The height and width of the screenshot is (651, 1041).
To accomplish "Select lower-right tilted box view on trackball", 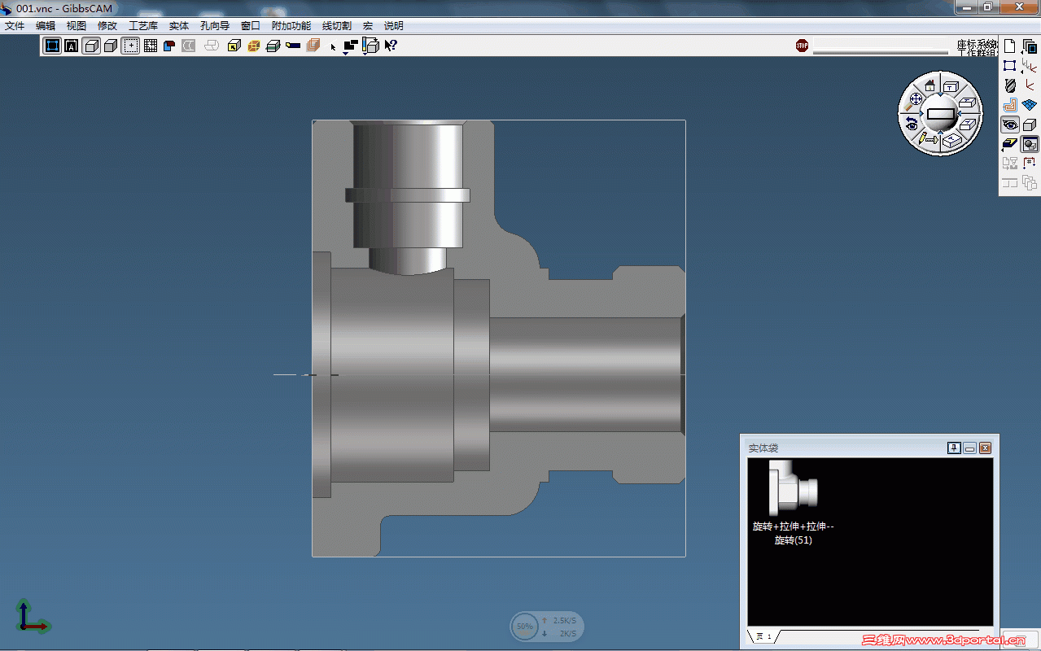I will [966, 125].
